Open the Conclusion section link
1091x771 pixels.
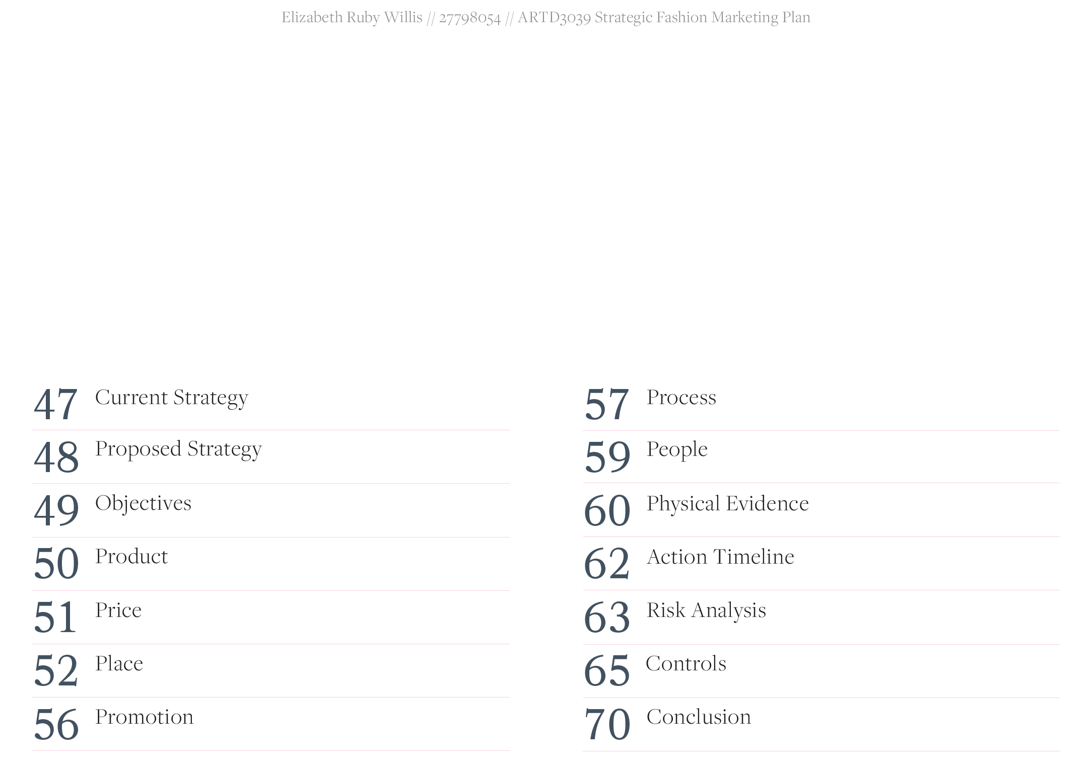coord(699,717)
